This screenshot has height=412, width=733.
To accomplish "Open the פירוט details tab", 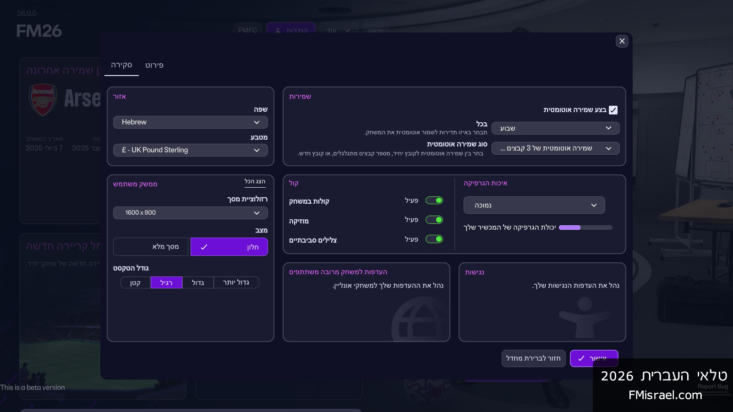I will point(154,65).
